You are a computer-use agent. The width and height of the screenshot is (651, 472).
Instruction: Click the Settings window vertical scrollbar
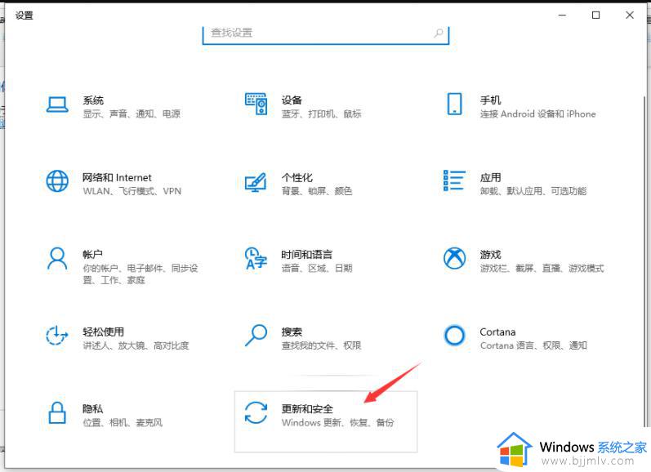(644, 260)
